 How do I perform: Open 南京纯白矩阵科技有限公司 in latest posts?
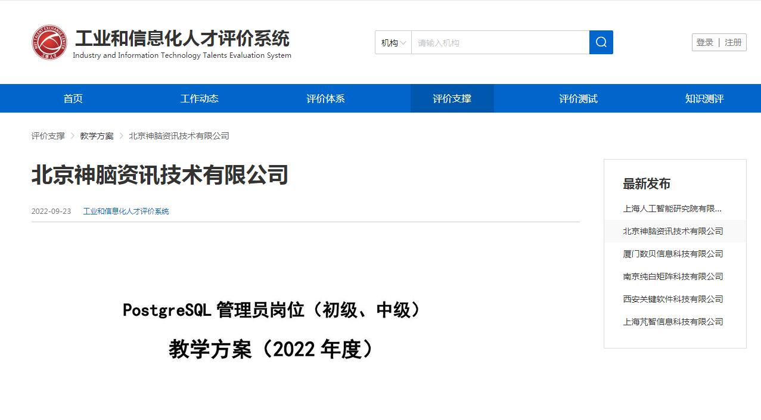click(x=673, y=276)
